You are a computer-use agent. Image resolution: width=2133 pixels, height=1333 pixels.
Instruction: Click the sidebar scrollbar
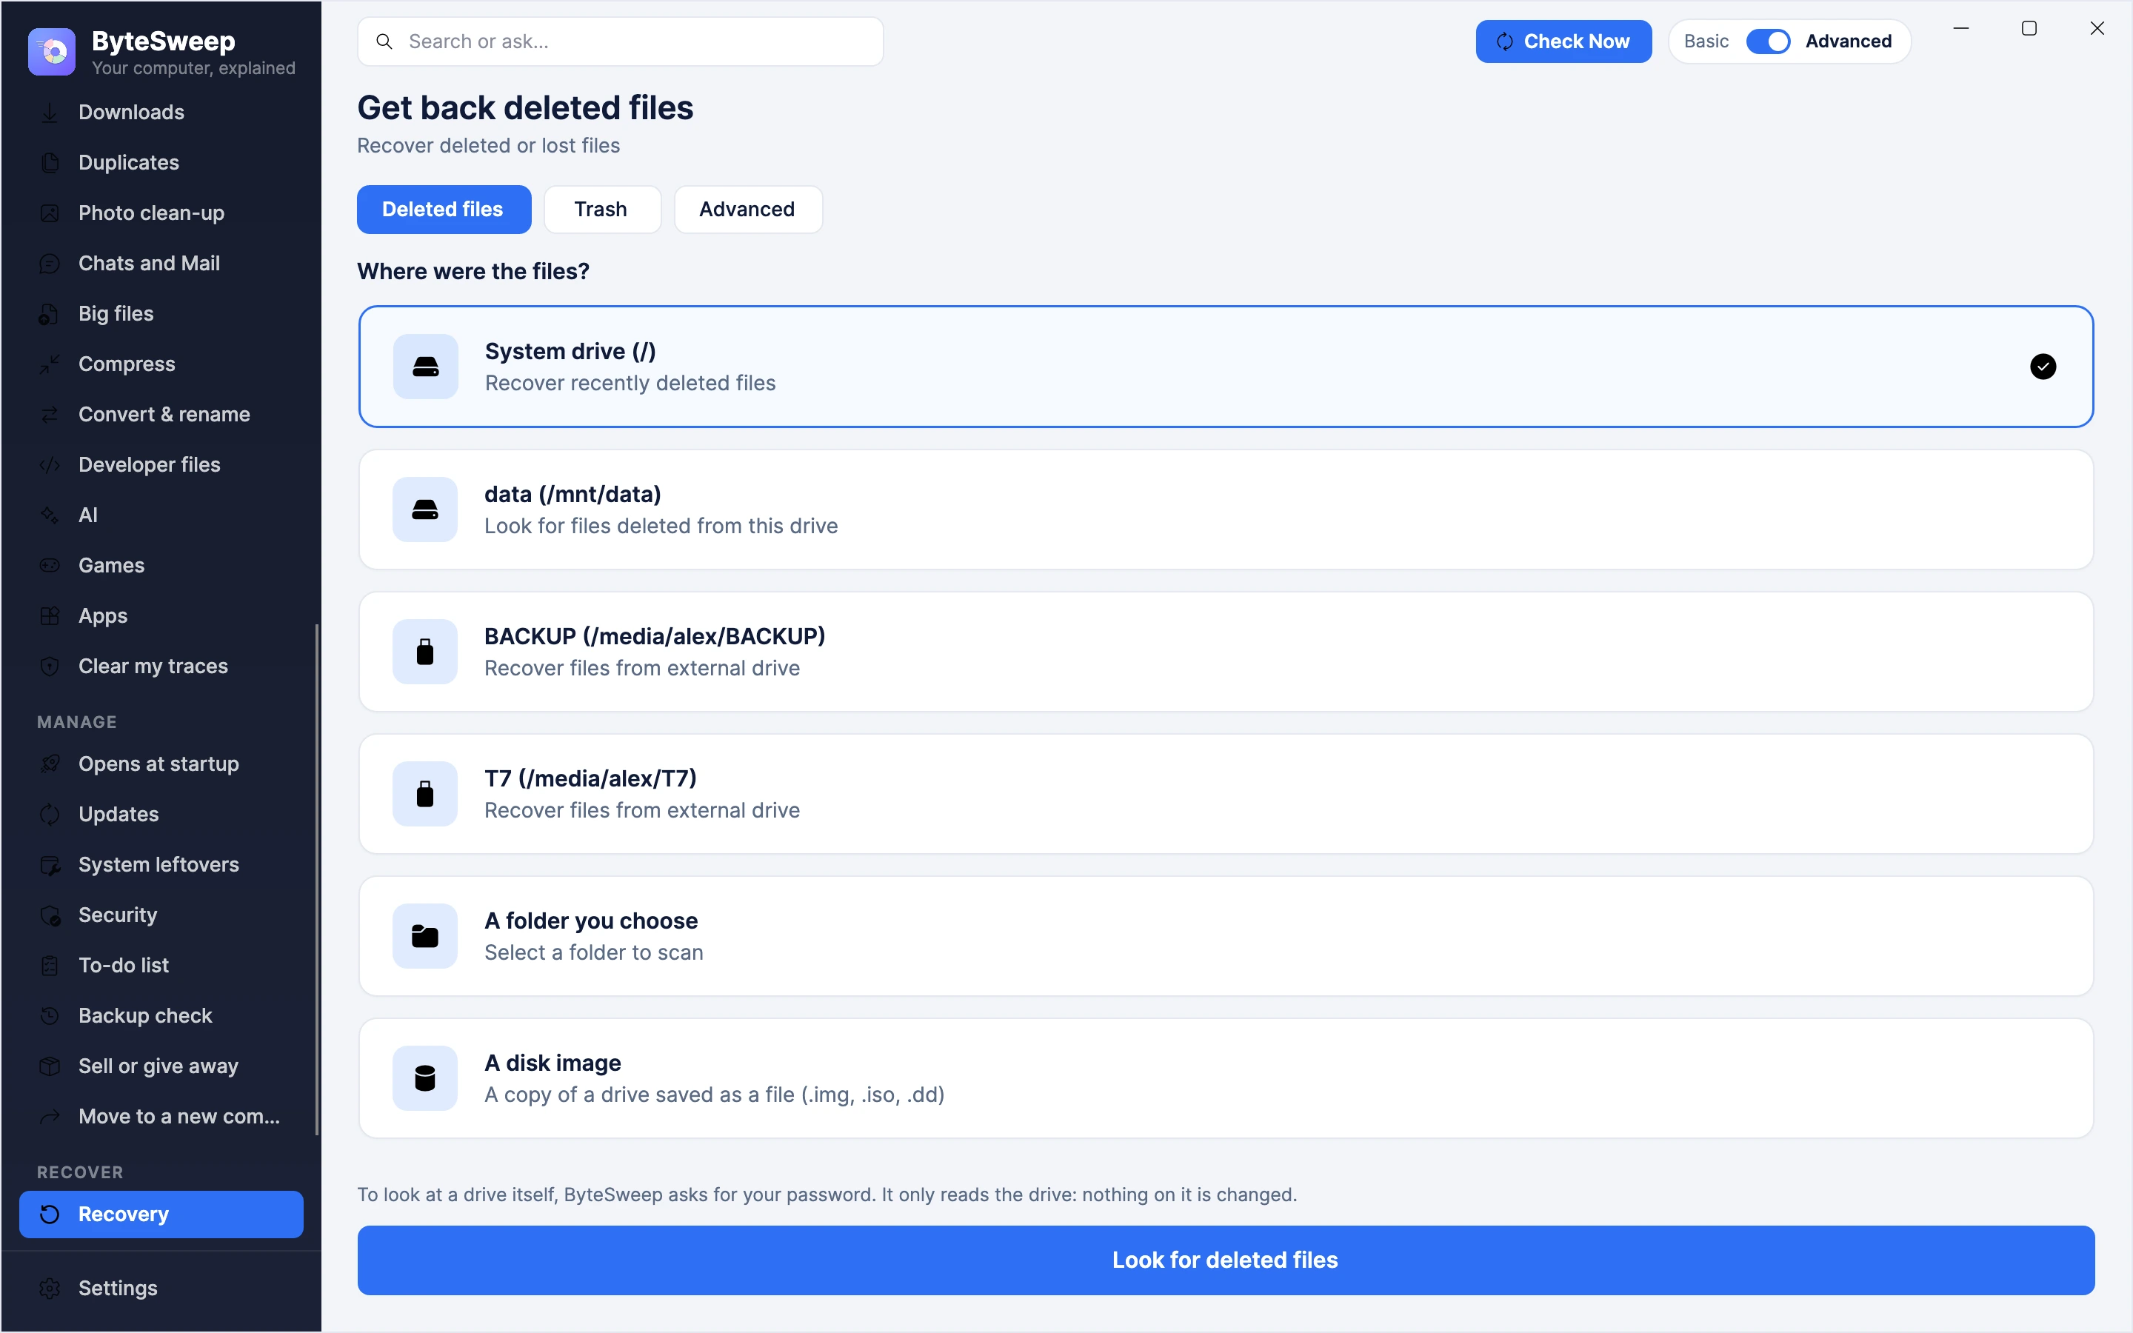[316, 880]
